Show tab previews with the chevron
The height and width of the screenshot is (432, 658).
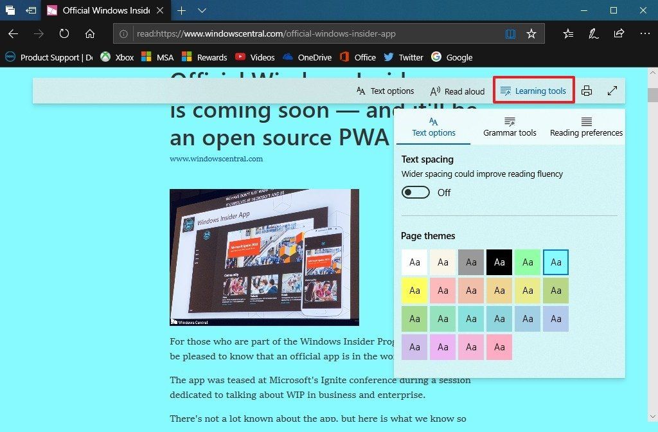point(202,10)
